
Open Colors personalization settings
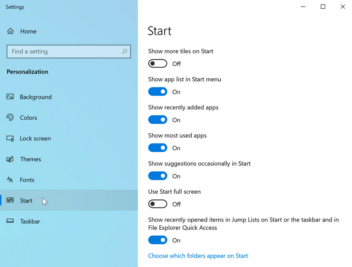10,118
